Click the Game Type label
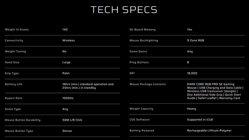Image resolution: width=249 pixels, height=140 pixels. [x=13, y=109]
